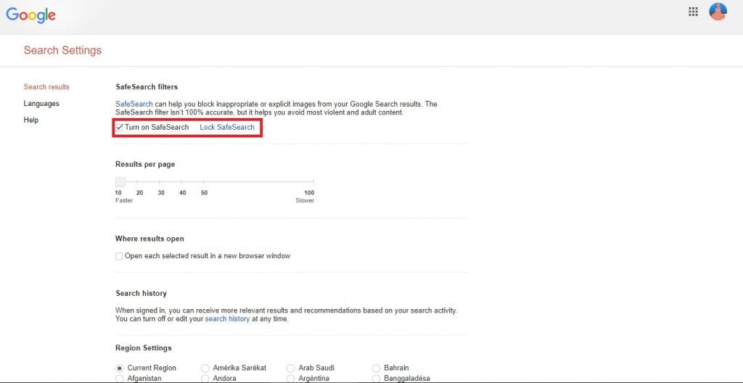The image size is (743, 383).
Task: Enable opening results in a new browser window
Action: tap(119, 256)
